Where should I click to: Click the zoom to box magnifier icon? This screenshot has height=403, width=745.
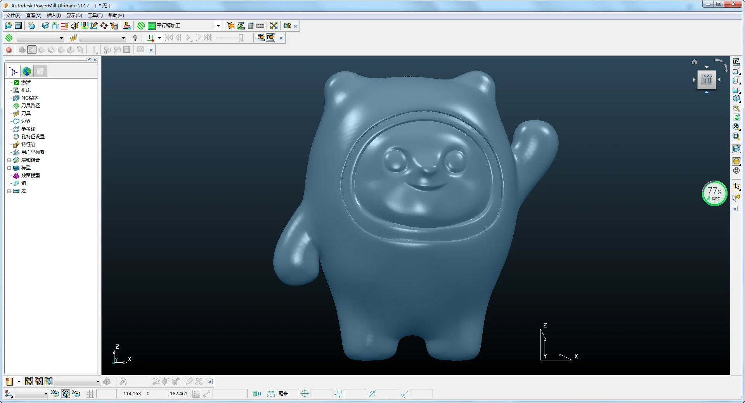coord(736,136)
